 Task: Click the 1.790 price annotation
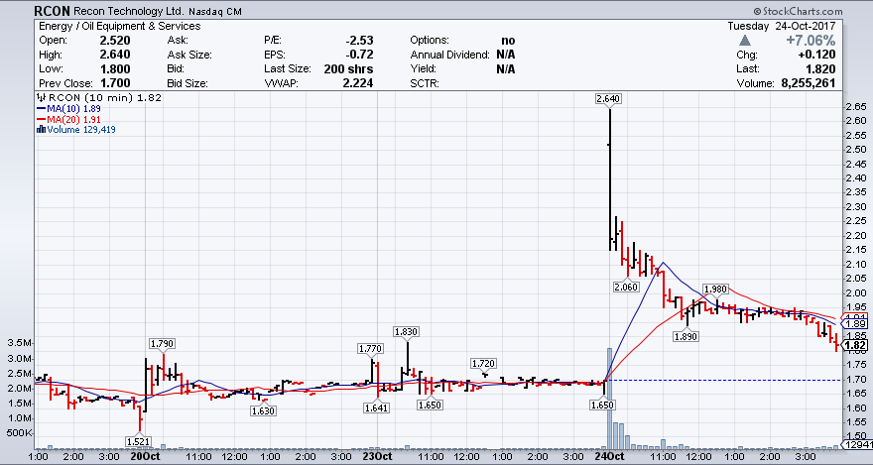coord(162,343)
